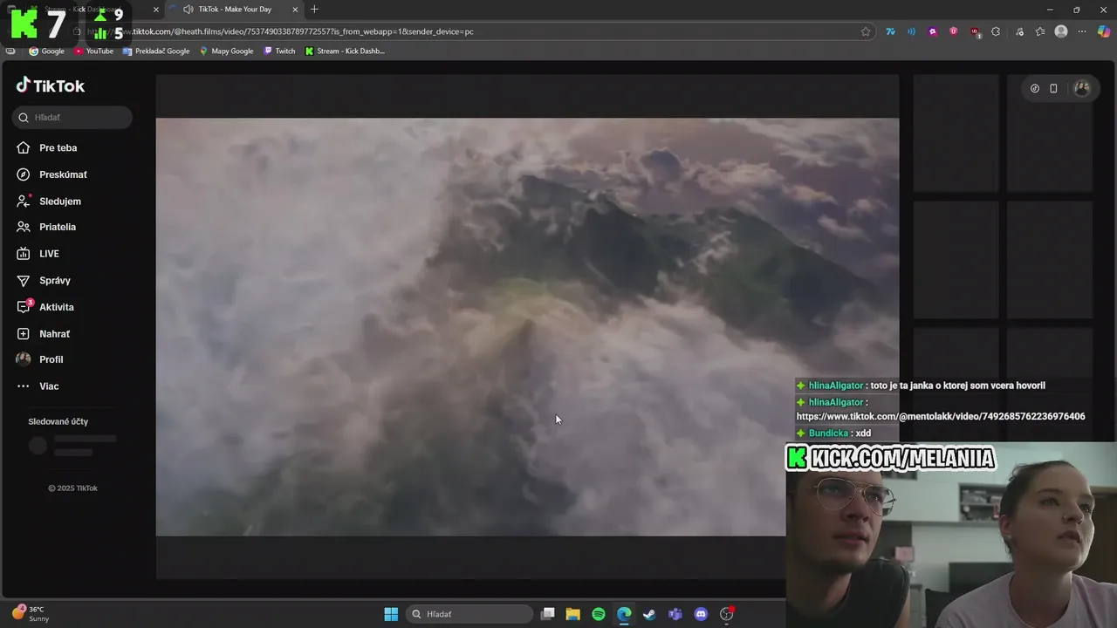Open Twitch bookmark

279,51
